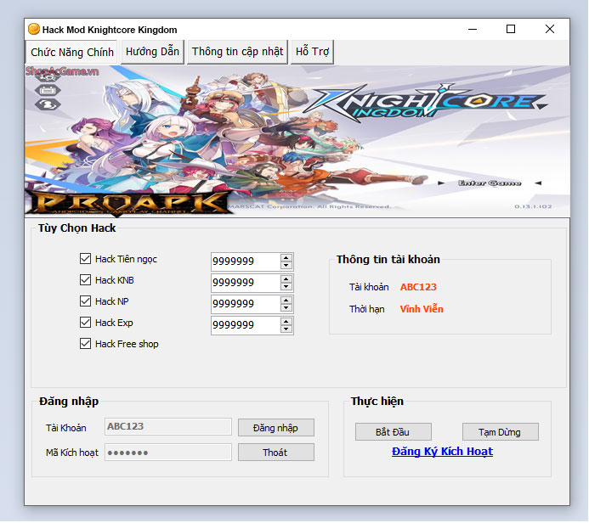Open the Thông tin cập nhật tab
The image size is (589, 523).
pos(237,52)
